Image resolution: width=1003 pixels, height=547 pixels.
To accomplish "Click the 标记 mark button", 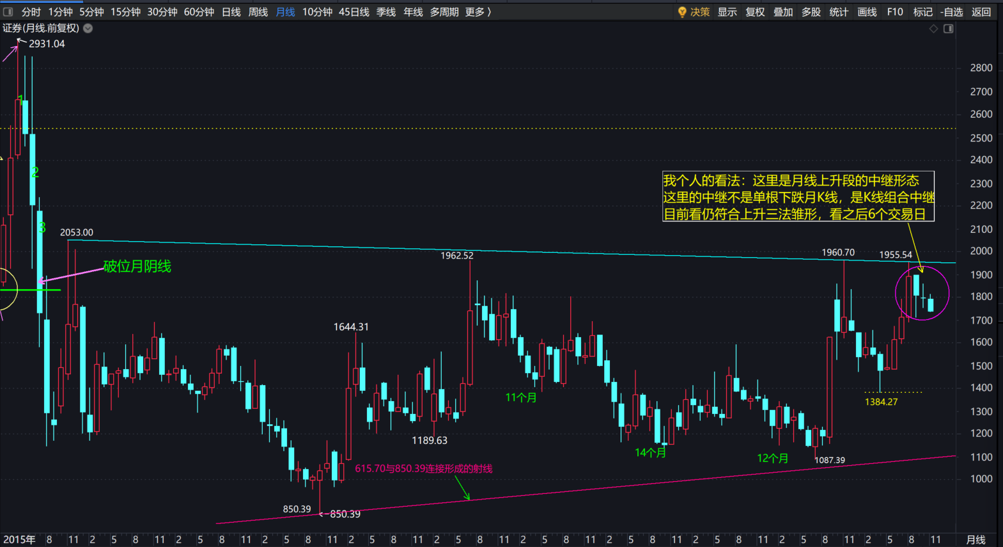I will coord(923,12).
